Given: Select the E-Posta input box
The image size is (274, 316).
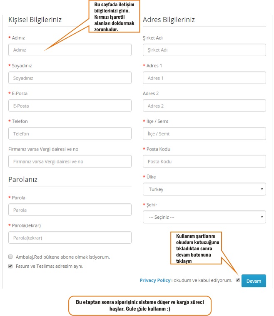Looking at the screenshot, I should 70,106.
